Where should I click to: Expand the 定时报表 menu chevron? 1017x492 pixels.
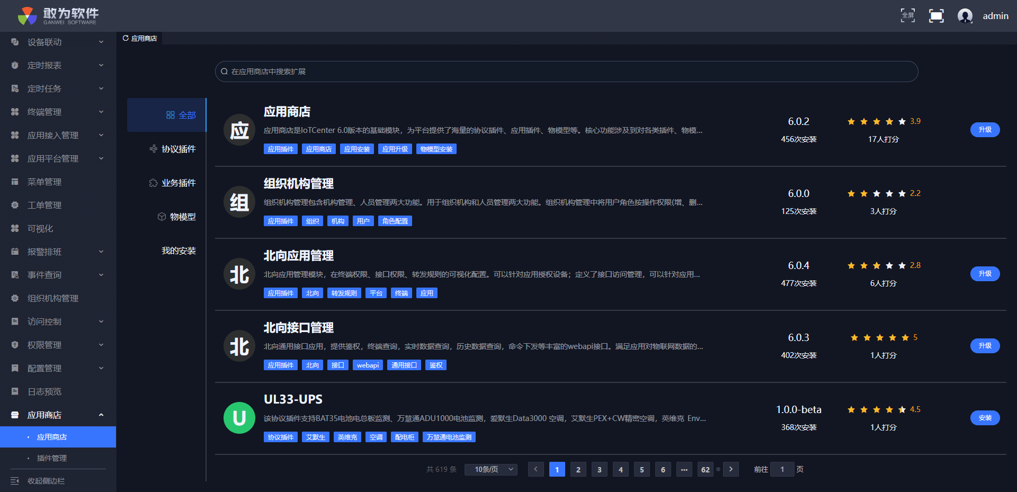(x=101, y=65)
